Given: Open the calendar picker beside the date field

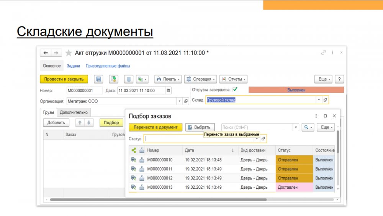Looking at the screenshot, I should pos(168,91).
